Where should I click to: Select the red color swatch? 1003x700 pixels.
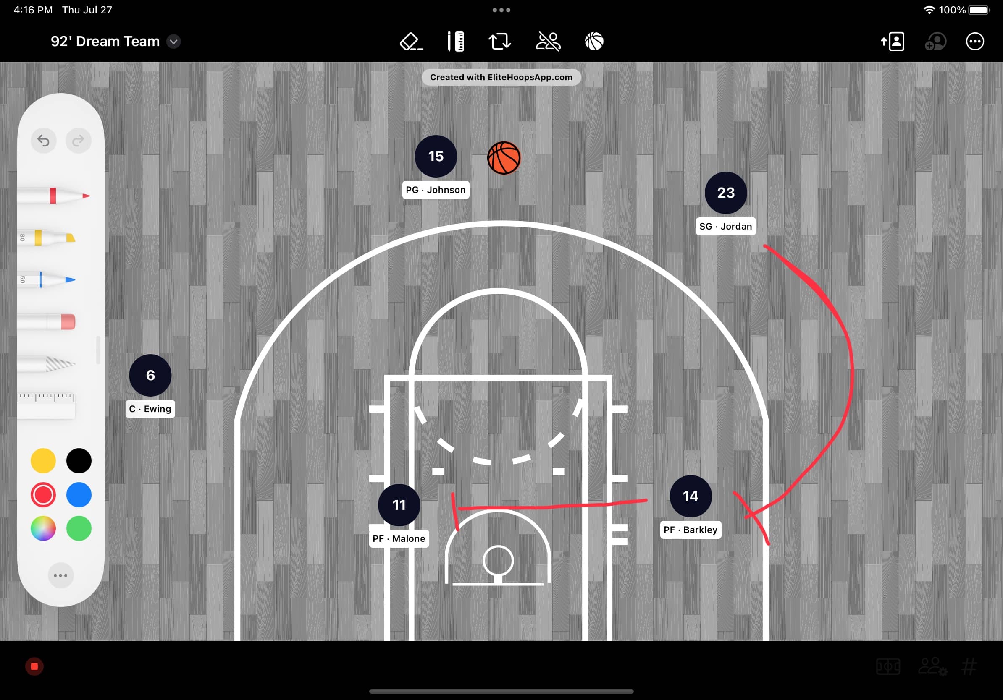click(43, 493)
